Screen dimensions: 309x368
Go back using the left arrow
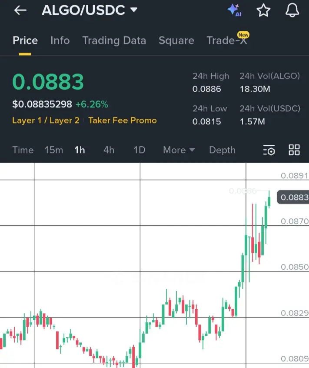[20, 10]
